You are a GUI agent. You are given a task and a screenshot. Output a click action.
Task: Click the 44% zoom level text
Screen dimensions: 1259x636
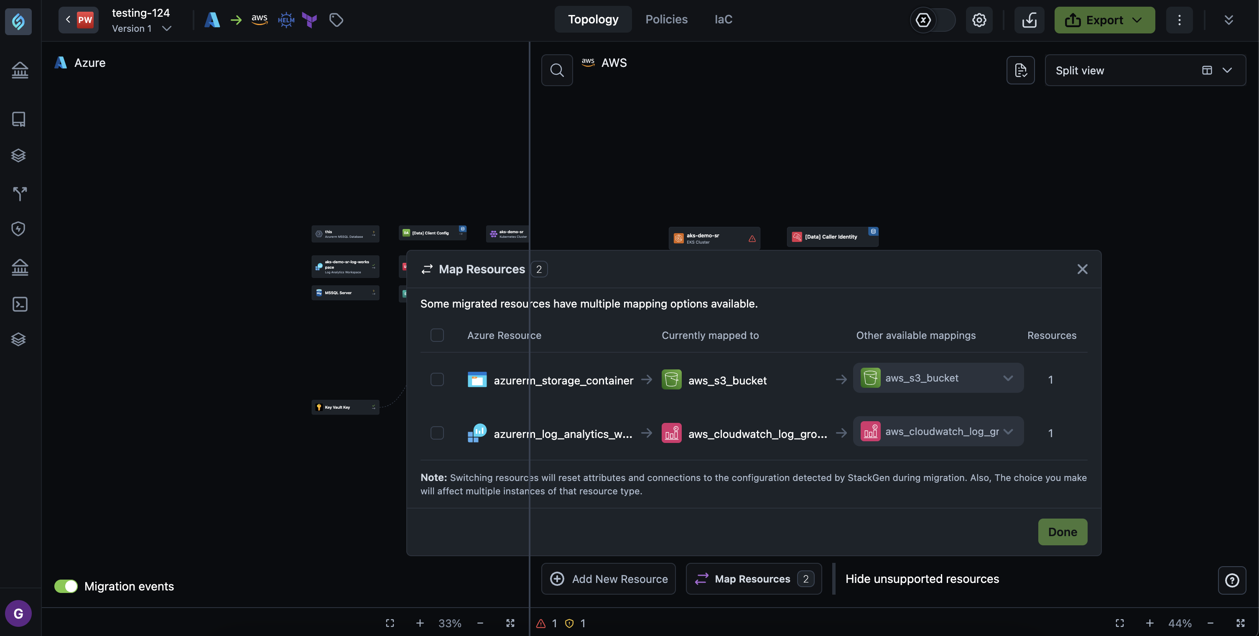(x=1180, y=623)
